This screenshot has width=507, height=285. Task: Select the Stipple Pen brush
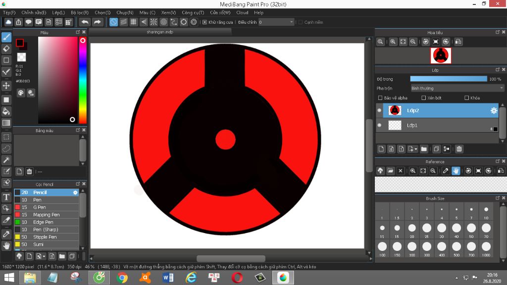click(47, 237)
